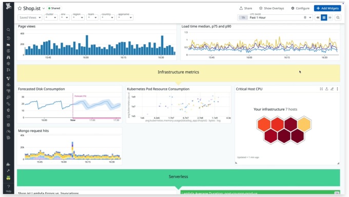The image size is (349, 197).
Task: Click the Datadog logo in the sidebar
Action: 8,6
